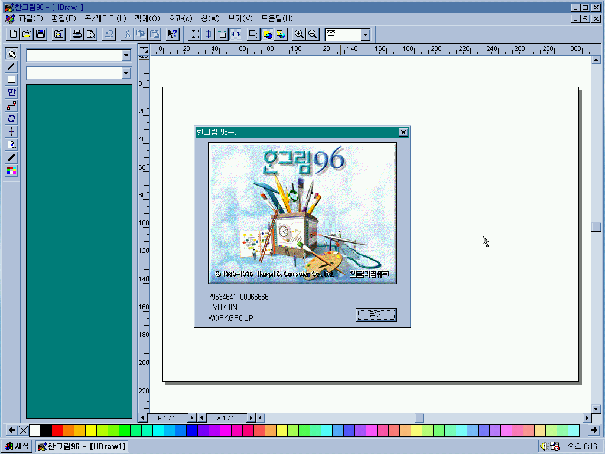The image size is (605, 454).
Task: Go to previous layer arrow beside # 1 / 1
Action: 202,418
